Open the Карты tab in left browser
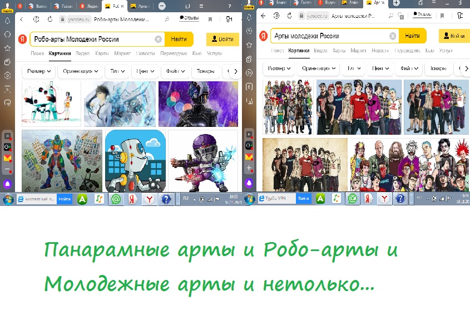The width and height of the screenshot is (470, 334). pyautogui.click(x=102, y=53)
